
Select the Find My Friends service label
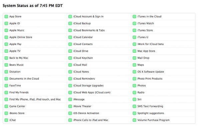click(19, 92)
